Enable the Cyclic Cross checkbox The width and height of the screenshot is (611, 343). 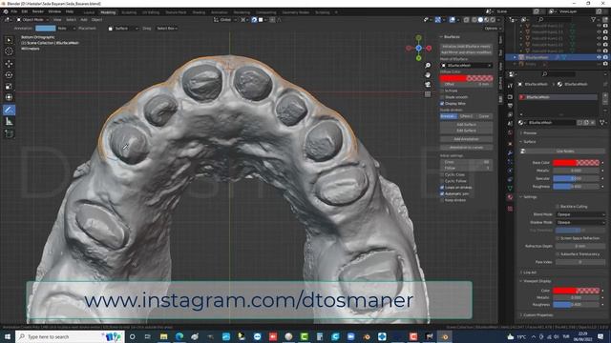442,174
